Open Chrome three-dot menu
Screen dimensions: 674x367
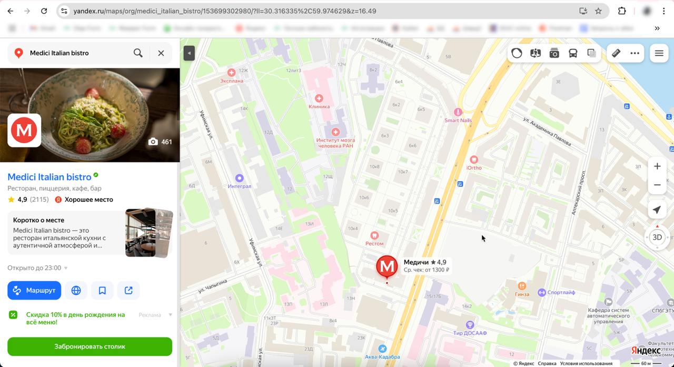click(663, 11)
